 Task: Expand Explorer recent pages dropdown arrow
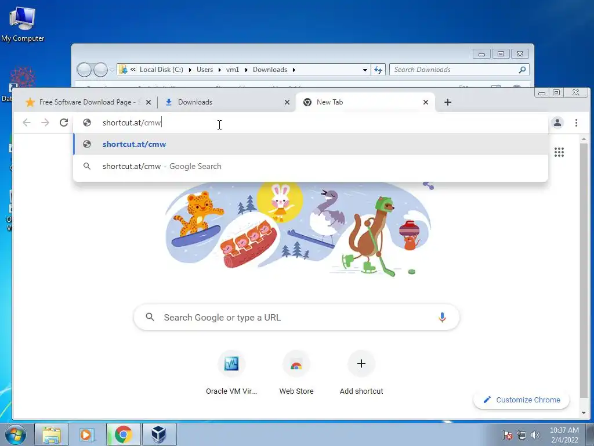(x=112, y=70)
